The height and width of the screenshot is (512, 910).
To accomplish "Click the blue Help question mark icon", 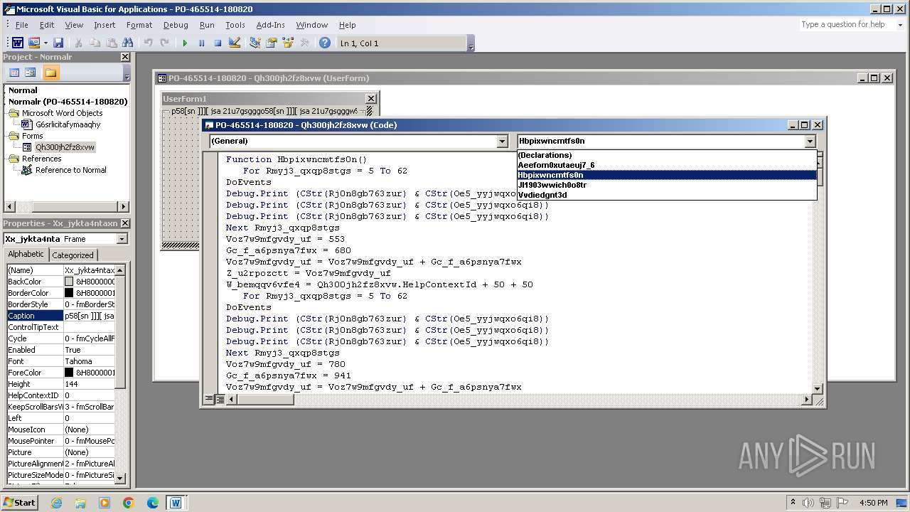I will tap(325, 43).
